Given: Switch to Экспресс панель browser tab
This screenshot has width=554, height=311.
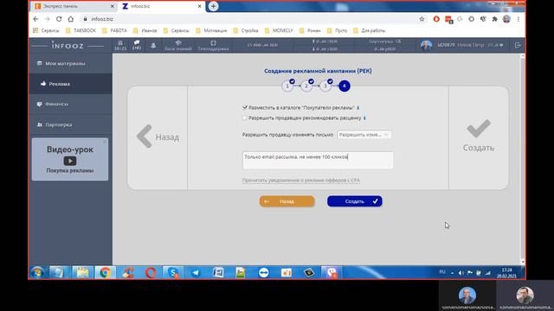Looking at the screenshot, I should 74,6.
